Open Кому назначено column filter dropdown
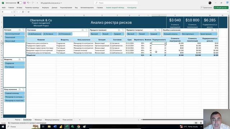 [x=93, y=41]
